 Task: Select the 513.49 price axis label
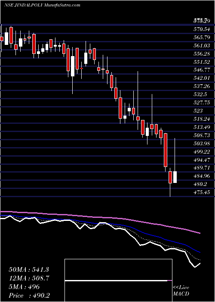(202, 127)
